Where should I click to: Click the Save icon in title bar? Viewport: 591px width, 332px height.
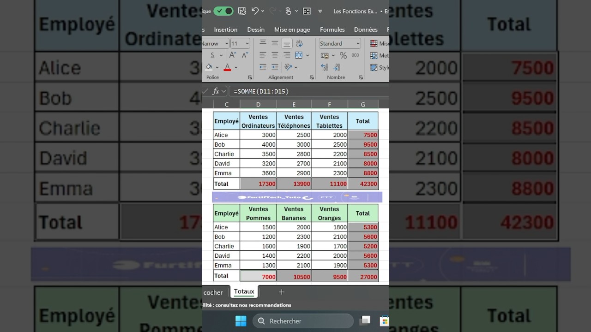coord(242,11)
